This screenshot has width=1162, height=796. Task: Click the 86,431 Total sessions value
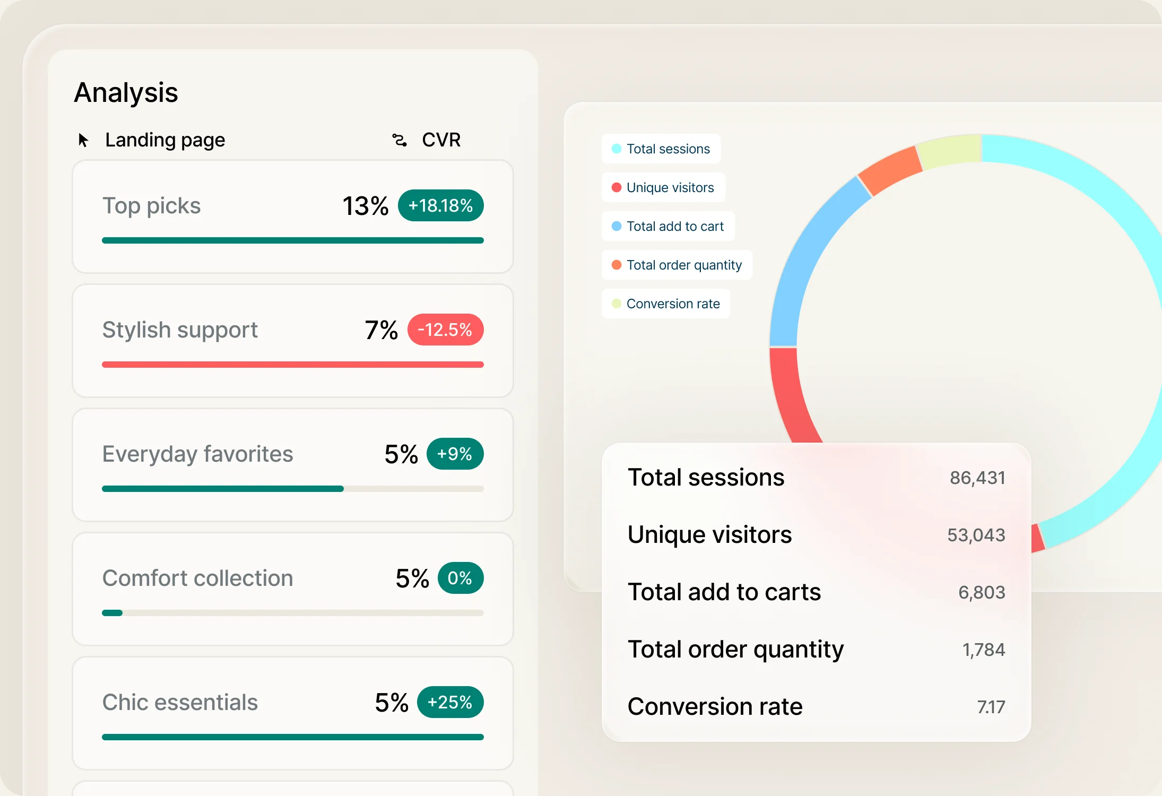click(x=977, y=478)
